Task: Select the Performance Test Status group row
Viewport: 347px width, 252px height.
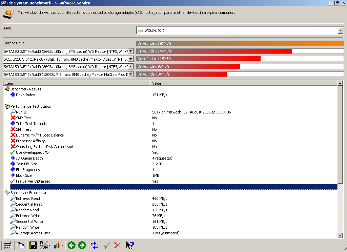Action: [170, 106]
